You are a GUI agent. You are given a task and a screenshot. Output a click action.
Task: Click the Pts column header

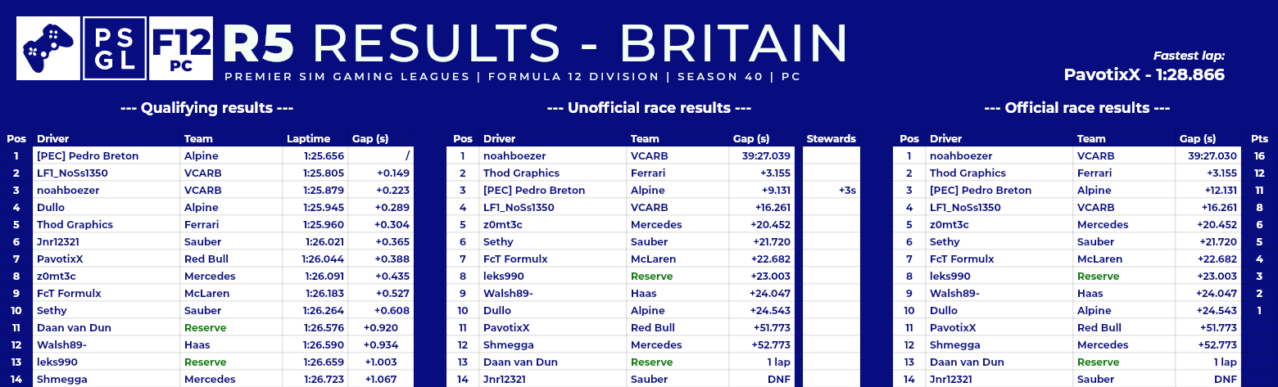[x=1259, y=139]
